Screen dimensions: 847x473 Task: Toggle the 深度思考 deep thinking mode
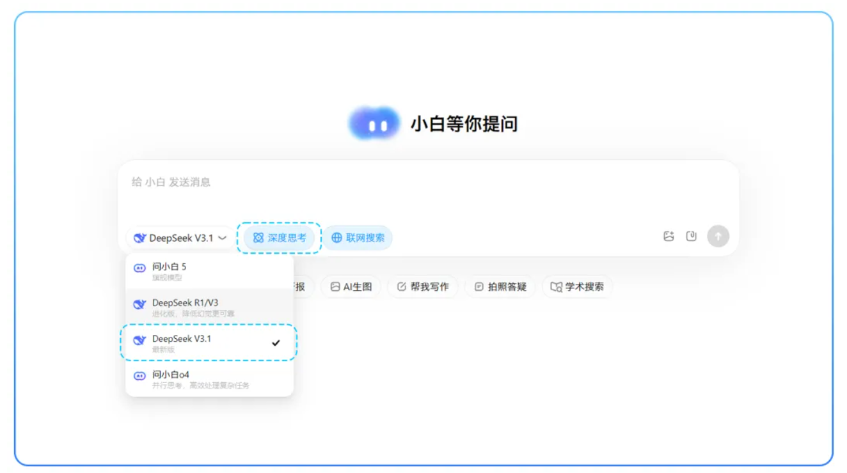coord(279,238)
